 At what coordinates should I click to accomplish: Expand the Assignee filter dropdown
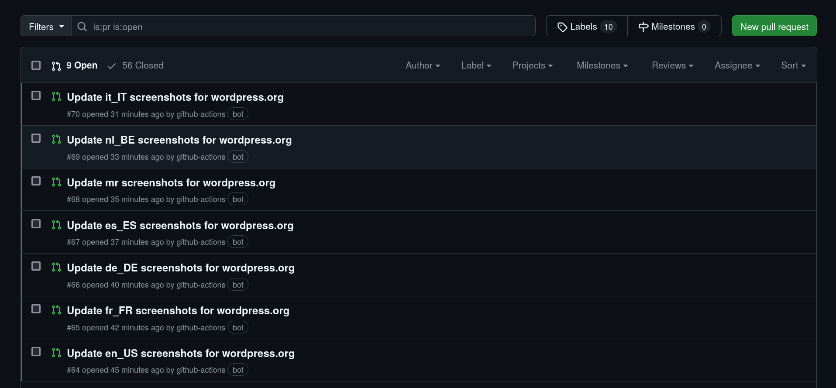tap(737, 65)
